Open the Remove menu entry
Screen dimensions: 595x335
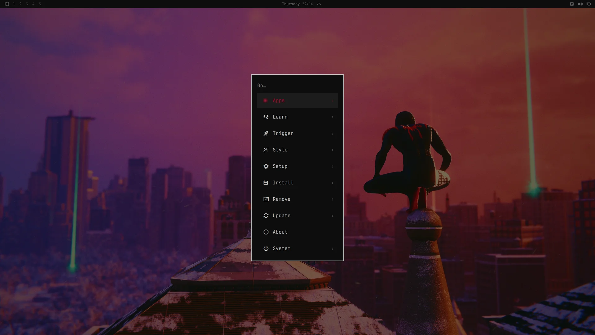coord(297,199)
